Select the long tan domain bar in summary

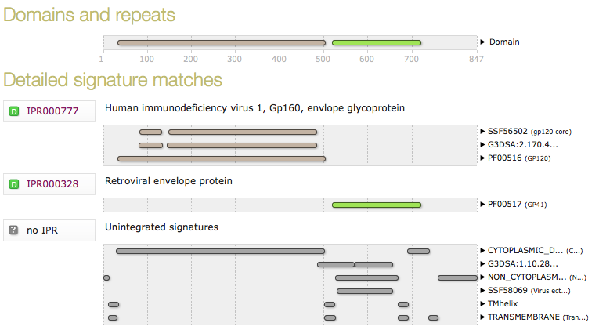[x=221, y=42]
